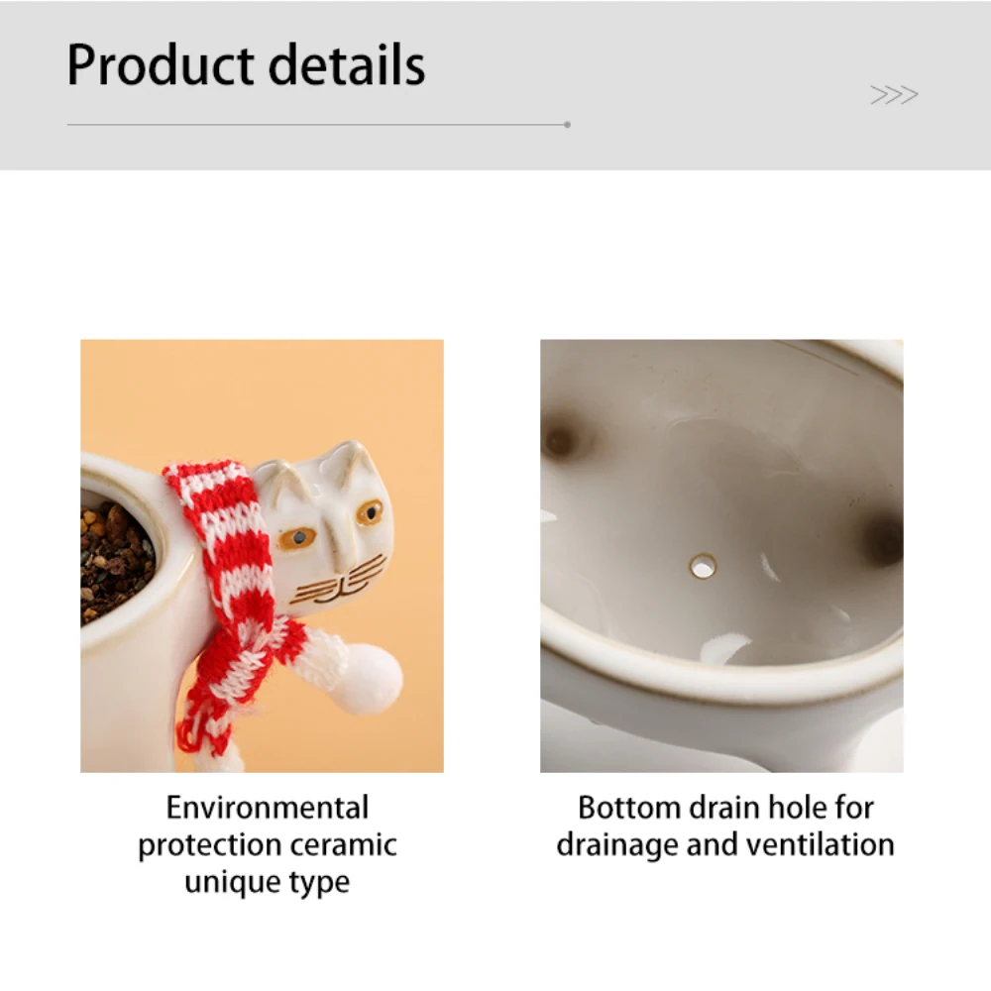Click the dark spot on pot's left

click(x=561, y=440)
